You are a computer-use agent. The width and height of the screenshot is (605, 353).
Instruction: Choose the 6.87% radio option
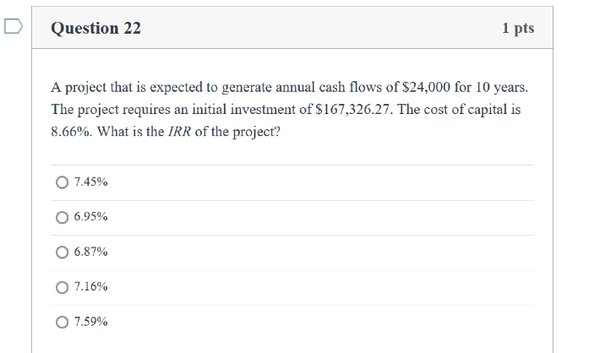tap(63, 252)
